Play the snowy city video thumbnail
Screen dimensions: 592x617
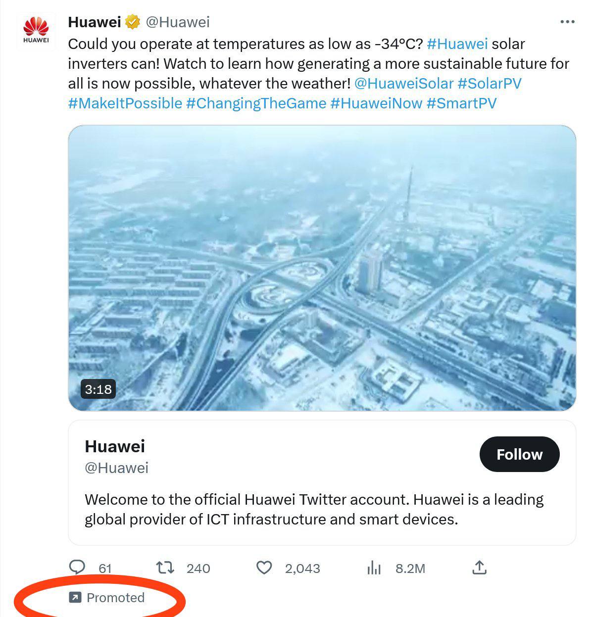pos(322,268)
